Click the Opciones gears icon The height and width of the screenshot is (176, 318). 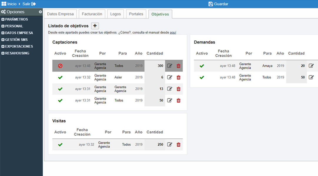point(3,12)
